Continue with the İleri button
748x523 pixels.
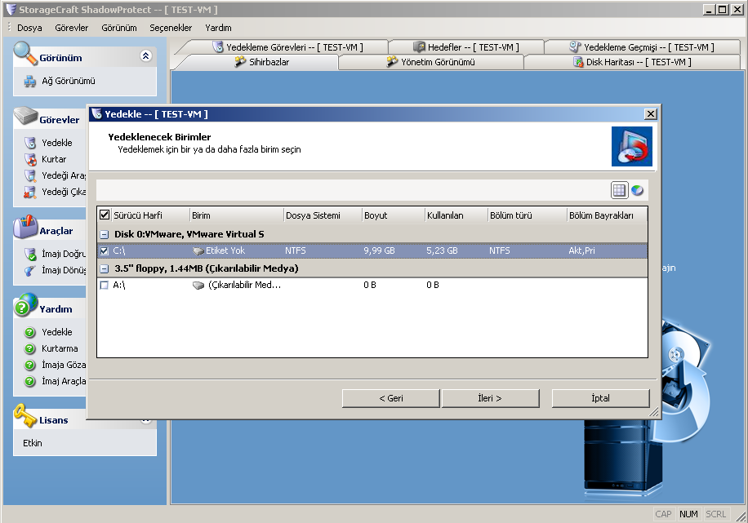point(491,398)
